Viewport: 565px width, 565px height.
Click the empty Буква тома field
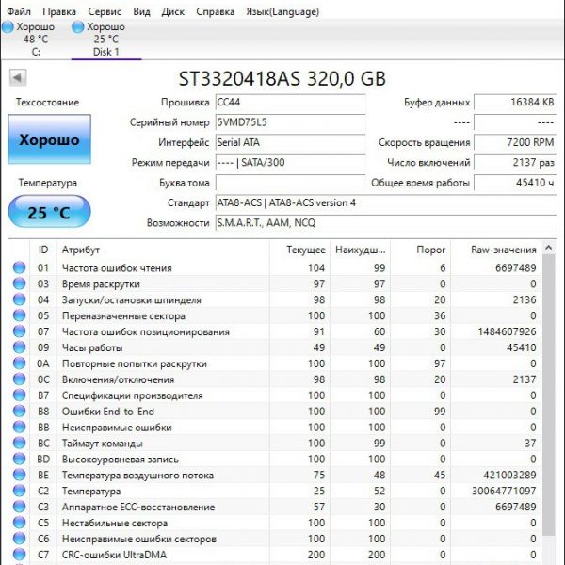[290, 183]
